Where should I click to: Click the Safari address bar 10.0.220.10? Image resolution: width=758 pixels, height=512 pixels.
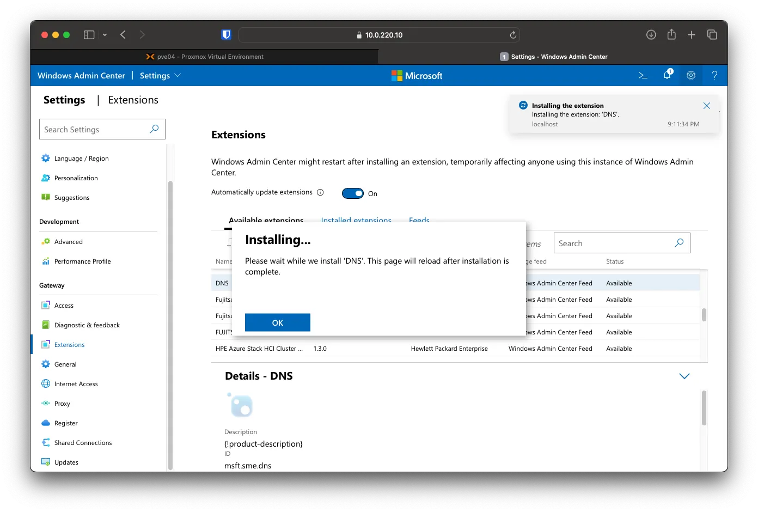point(379,35)
